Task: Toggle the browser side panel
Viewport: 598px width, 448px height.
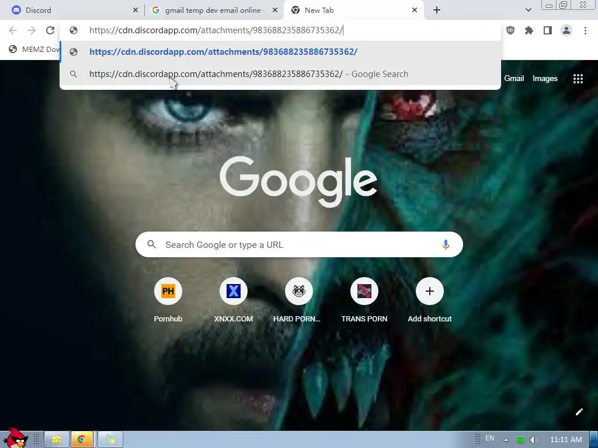Action: tap(548, 30)
